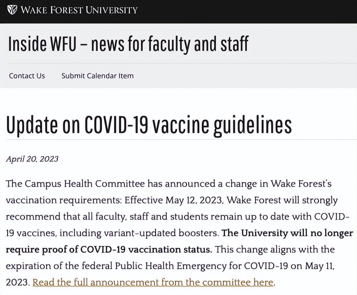Open the Inside WFU site title
The width and height of the screenshot is (357, 295).
pyautogui.click(x=128, y=44)
